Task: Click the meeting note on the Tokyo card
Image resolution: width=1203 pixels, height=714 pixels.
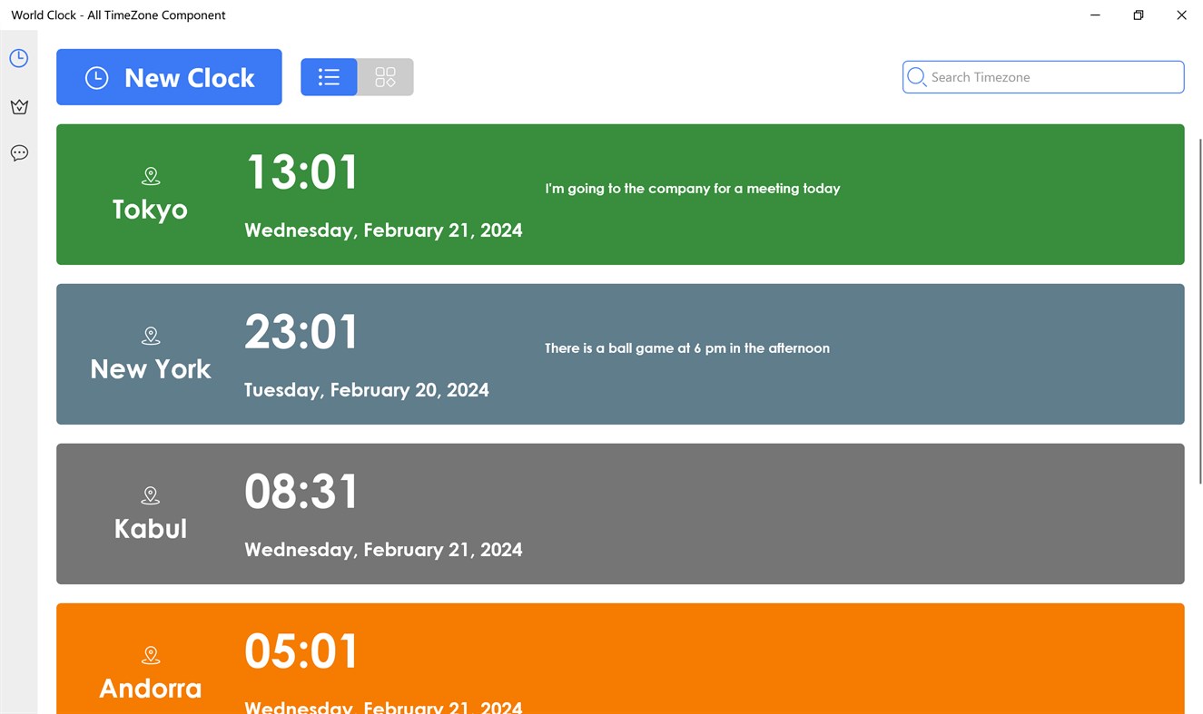Action: 692,189
